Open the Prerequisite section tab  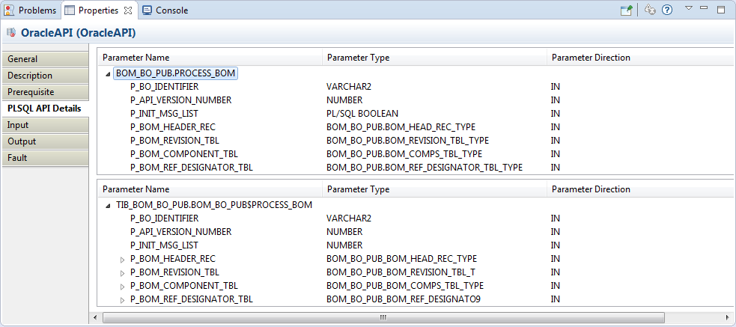pos(45,92)
